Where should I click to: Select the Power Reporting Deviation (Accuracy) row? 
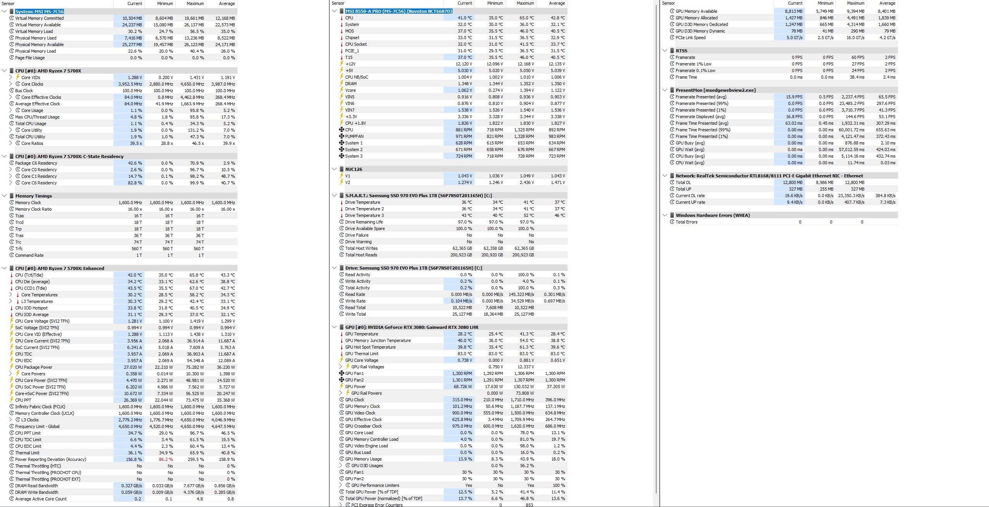(50, 459)
